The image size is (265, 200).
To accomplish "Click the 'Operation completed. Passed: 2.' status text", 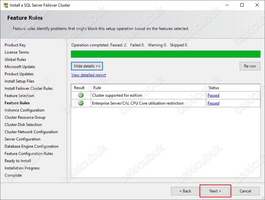I will [x=99, y=45].
